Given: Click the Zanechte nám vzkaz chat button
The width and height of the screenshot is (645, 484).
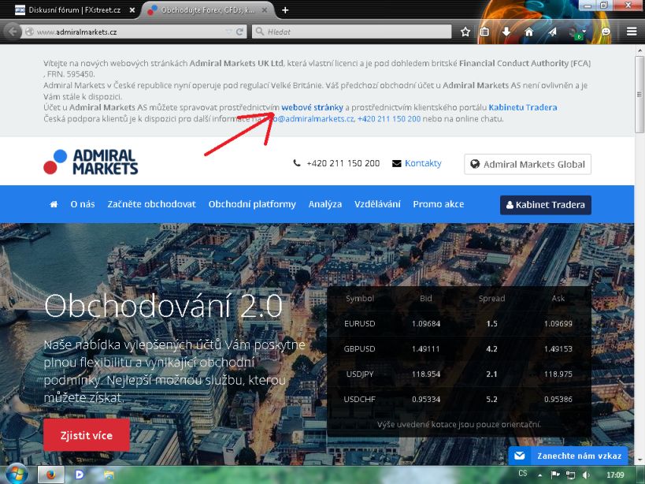Looking at the screenshot, I should click(x=568, y=456).
